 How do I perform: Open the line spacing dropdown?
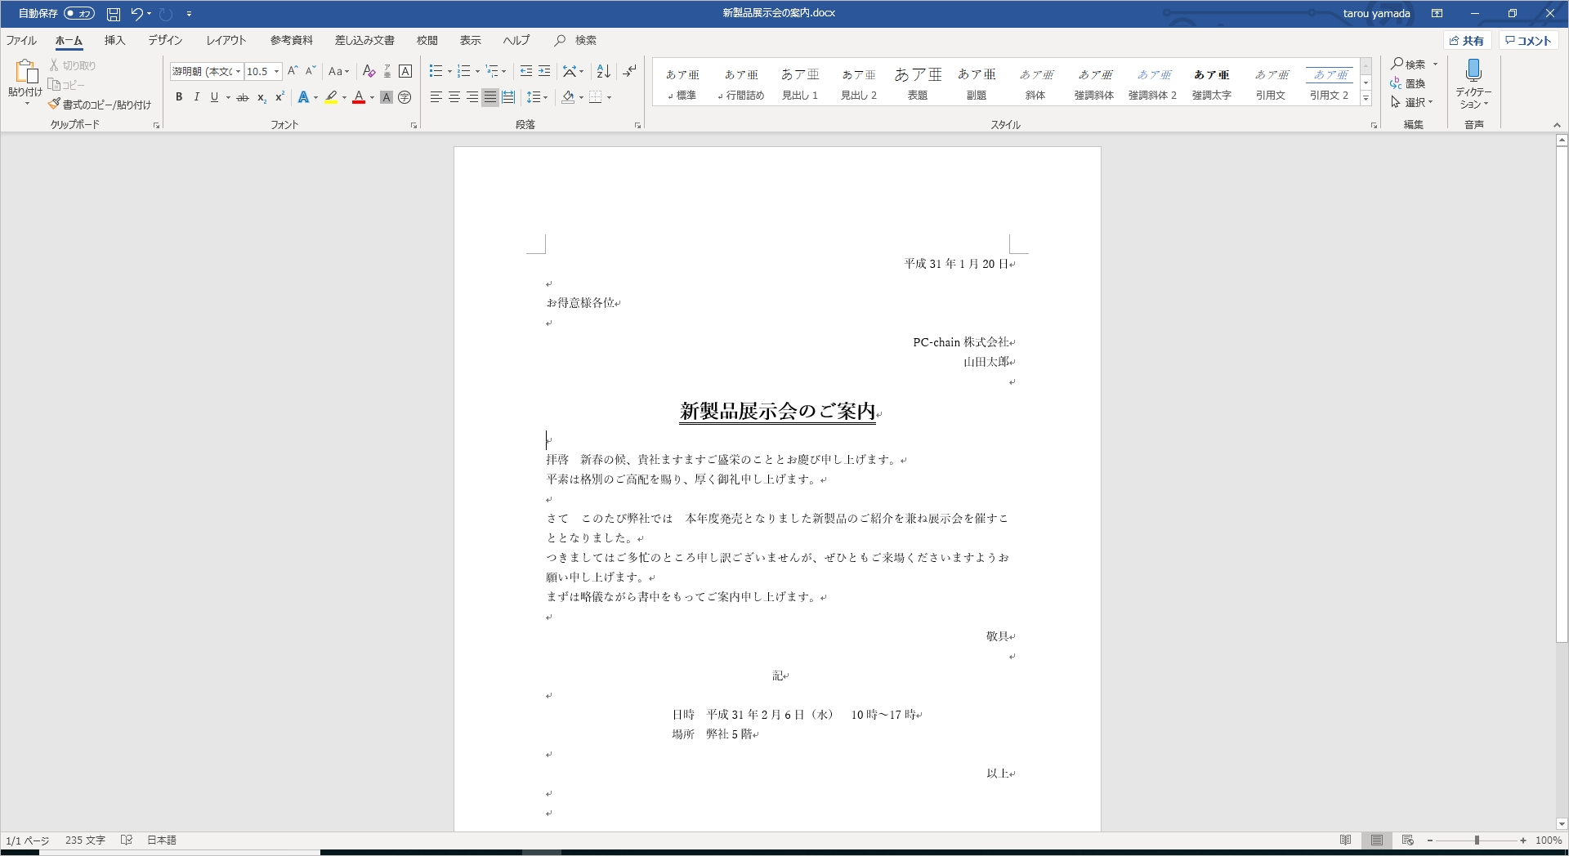click(537, 97)
